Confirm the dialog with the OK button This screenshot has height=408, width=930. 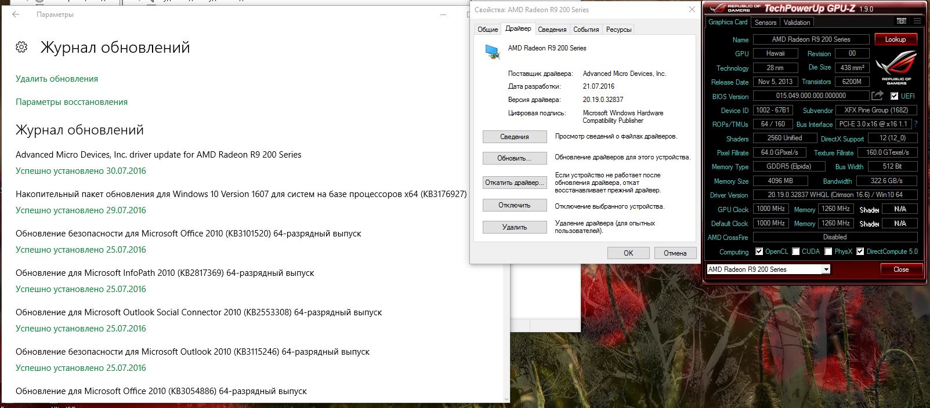coord(628,253)
